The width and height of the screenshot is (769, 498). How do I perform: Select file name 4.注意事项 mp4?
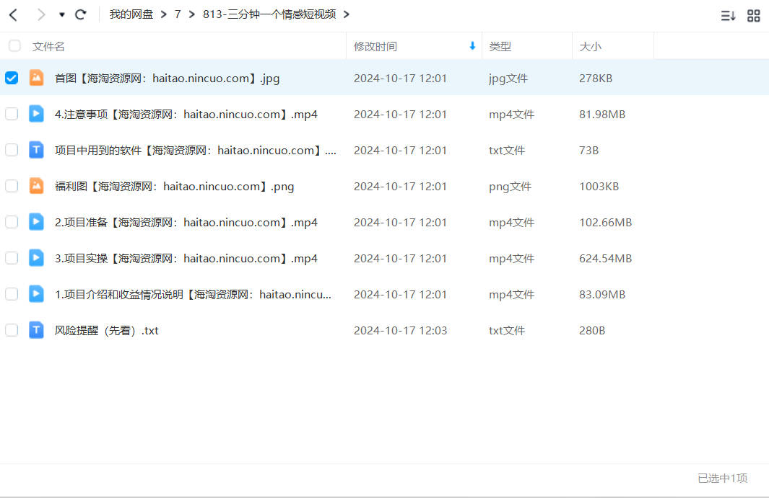(x=186, y=114)
